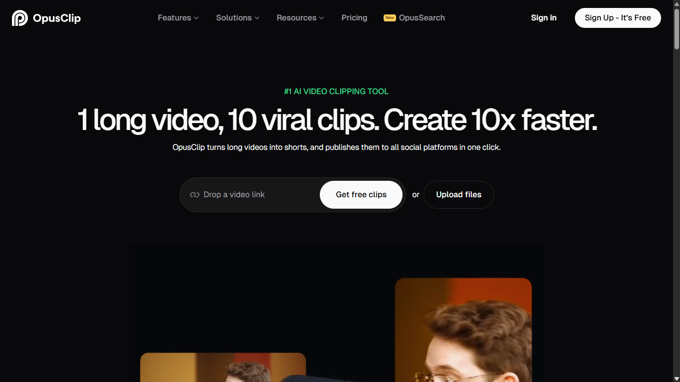Open the Solutions dropdown menu

[237, 18]
